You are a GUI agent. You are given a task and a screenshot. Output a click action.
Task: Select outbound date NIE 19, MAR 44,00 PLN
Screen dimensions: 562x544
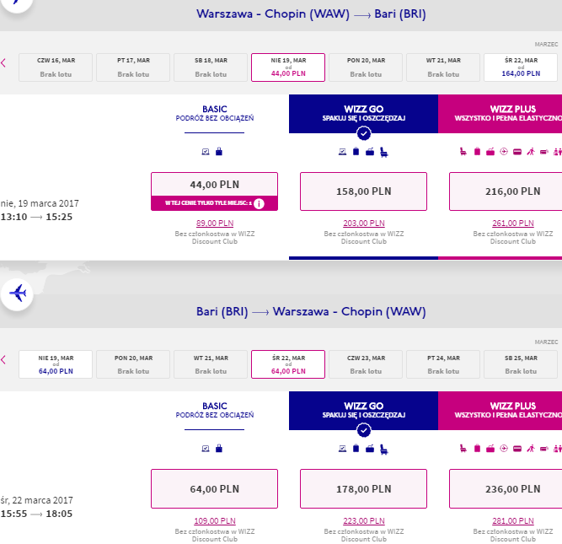pos(288,67)
